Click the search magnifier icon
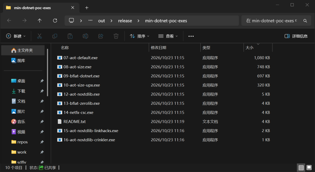 [x=305, y=21]
